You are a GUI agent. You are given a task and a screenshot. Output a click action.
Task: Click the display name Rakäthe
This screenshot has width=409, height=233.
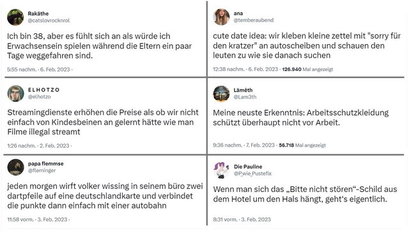[x=38, y=13]
